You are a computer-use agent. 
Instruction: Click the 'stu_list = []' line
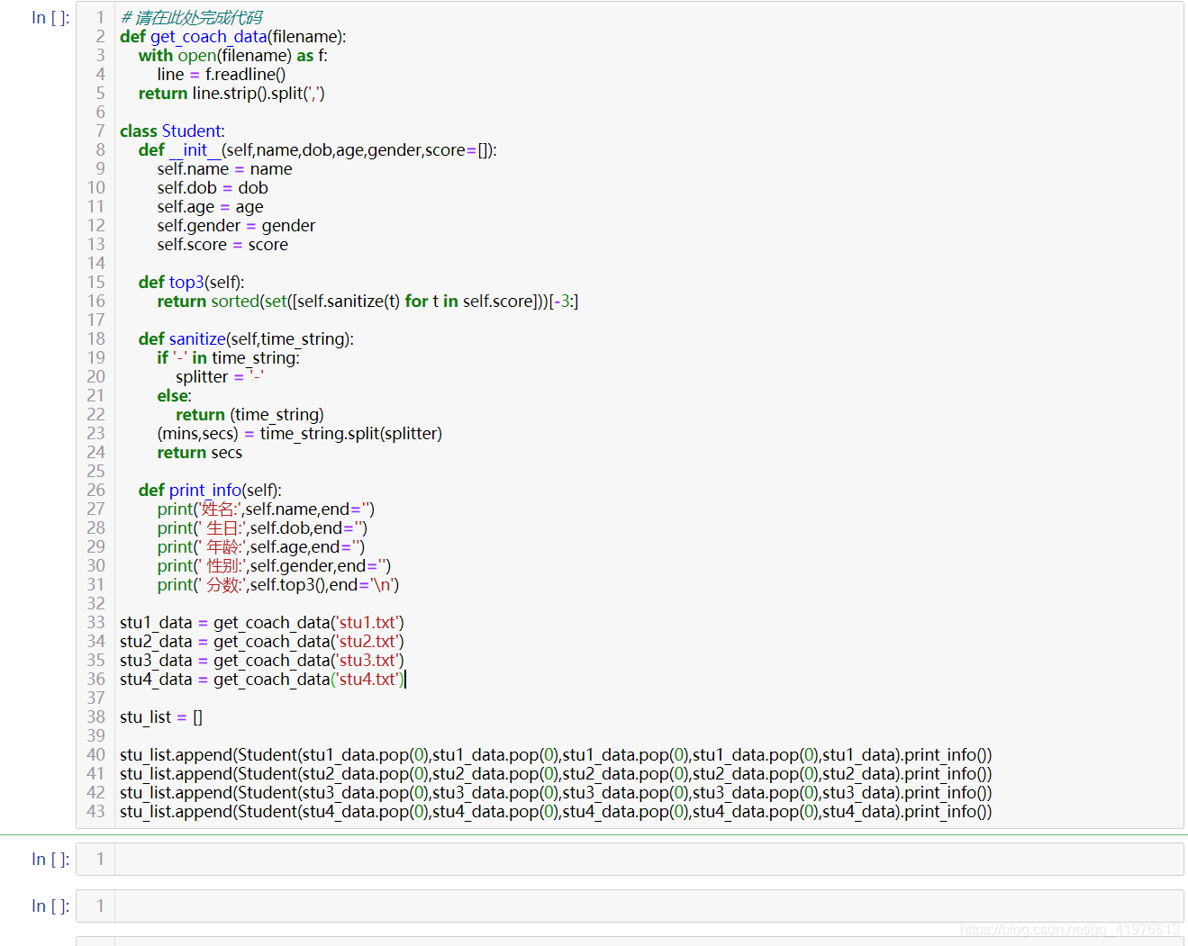(x=161, y=716)
